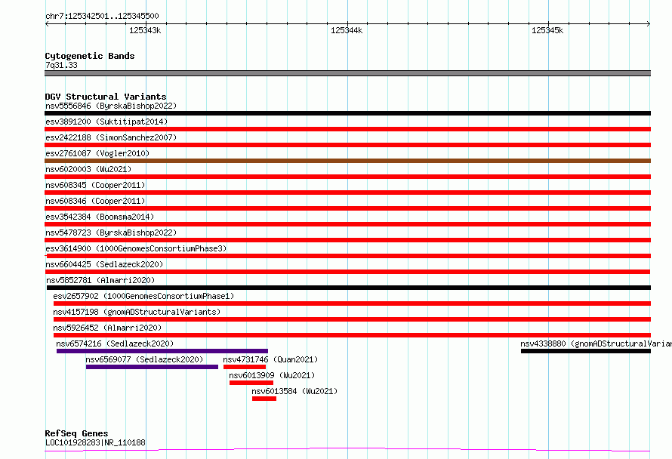Viewport: 672px width, 459px height.
Task: Select the black nsv5556846 variant bar
Action: click(x=347, y=113)
